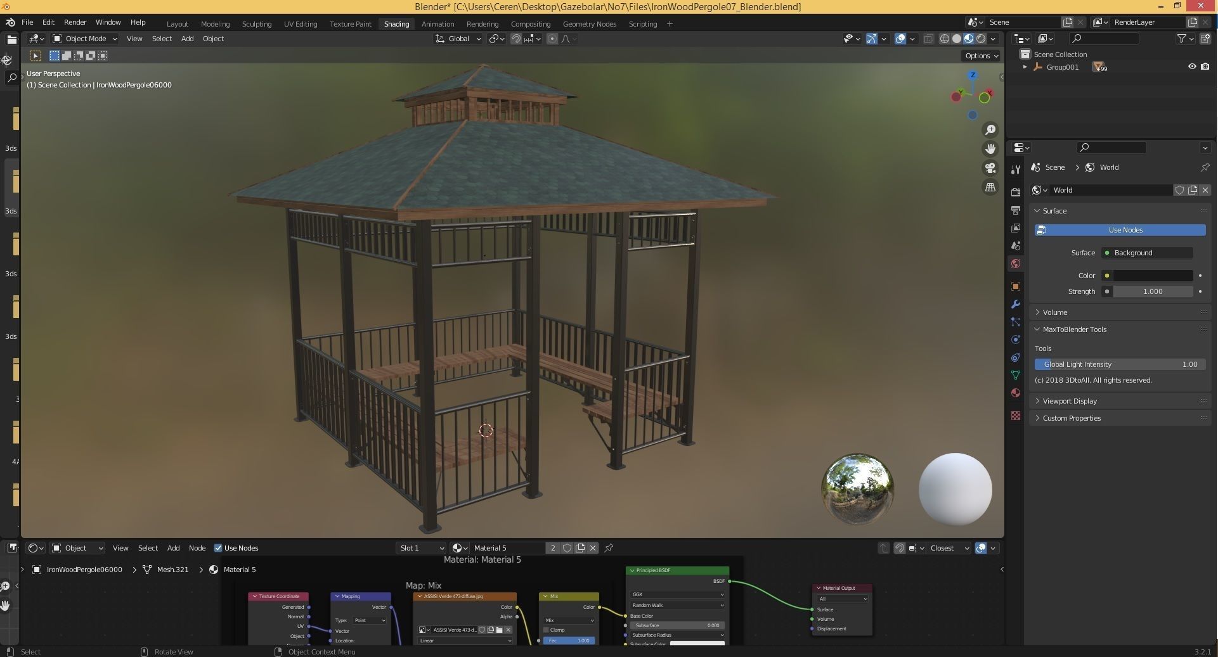
Task: Add a new workspace with plus button
Action: tap(670, 24)
